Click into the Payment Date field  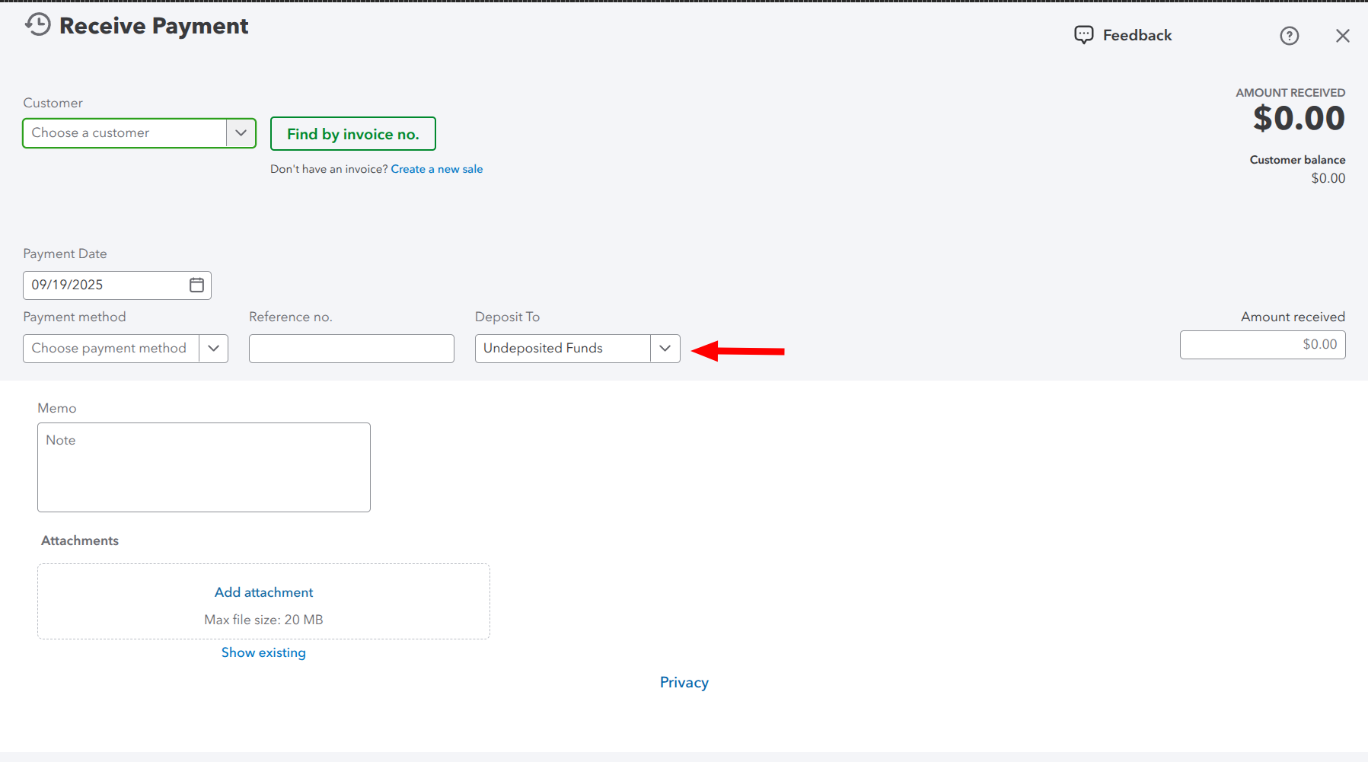pos(105,285)
